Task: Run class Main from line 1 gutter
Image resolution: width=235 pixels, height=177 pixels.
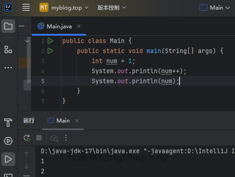Action: click(50, 41)
